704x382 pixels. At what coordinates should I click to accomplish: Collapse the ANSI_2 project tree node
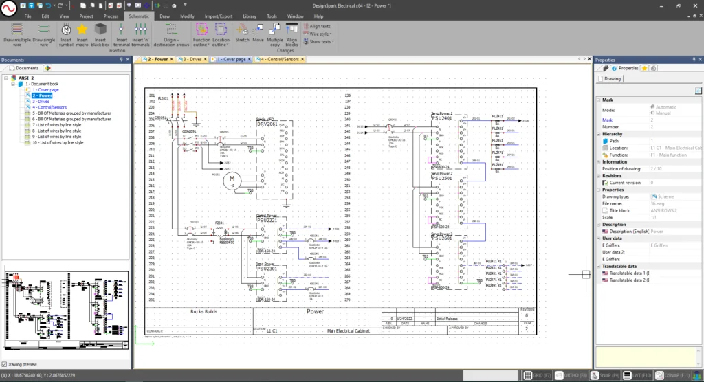point(5,78)
